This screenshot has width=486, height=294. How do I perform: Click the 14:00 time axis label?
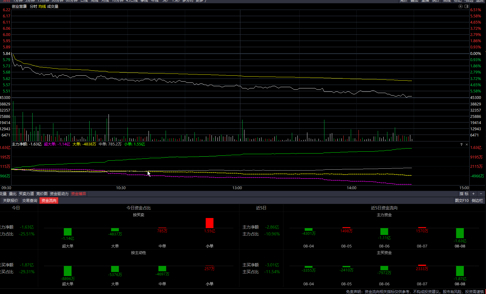tap(352, 188)
